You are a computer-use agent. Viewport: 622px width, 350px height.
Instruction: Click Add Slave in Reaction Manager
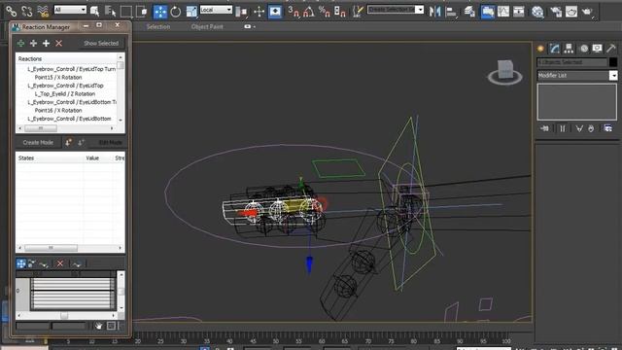(33, 43)
